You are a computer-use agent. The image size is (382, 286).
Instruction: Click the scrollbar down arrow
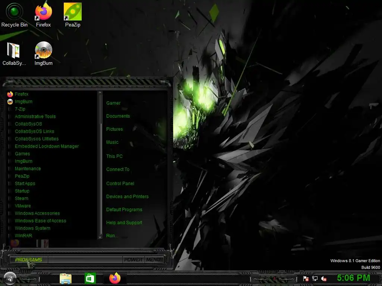100,237
